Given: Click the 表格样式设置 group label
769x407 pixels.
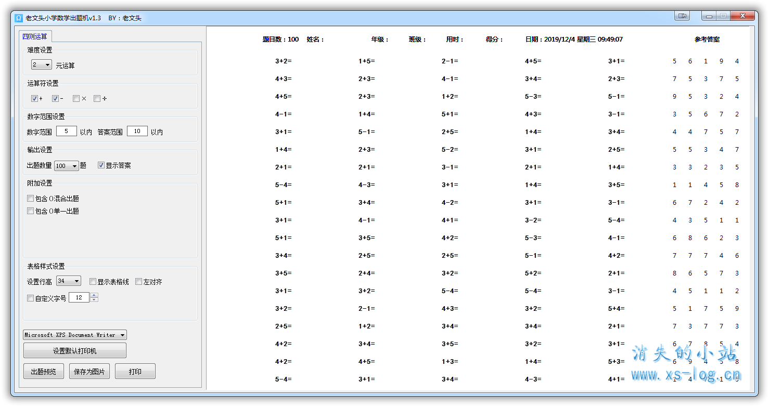Looking at the screenshot, I should tap(46, 266).
